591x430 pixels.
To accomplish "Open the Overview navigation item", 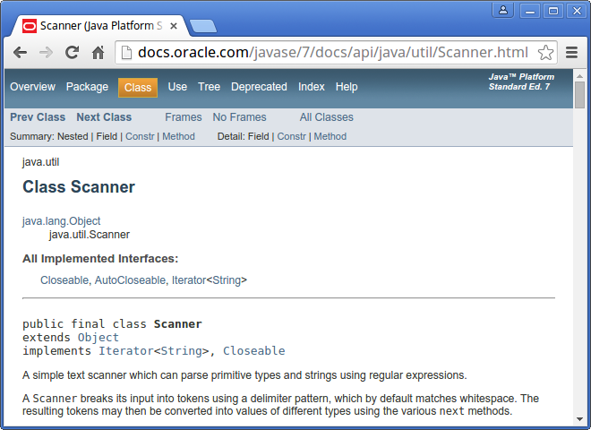I will 32,87.
